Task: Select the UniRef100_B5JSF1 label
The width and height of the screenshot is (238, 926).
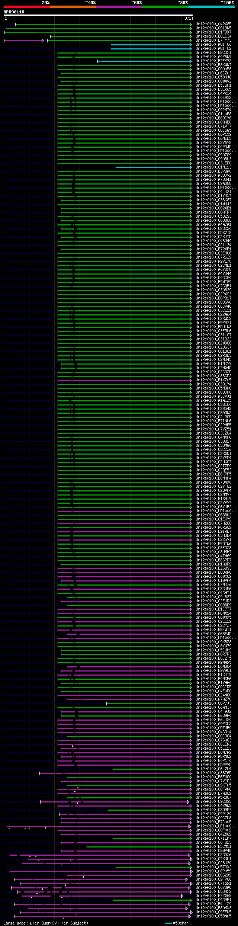Action: [213, 86]
